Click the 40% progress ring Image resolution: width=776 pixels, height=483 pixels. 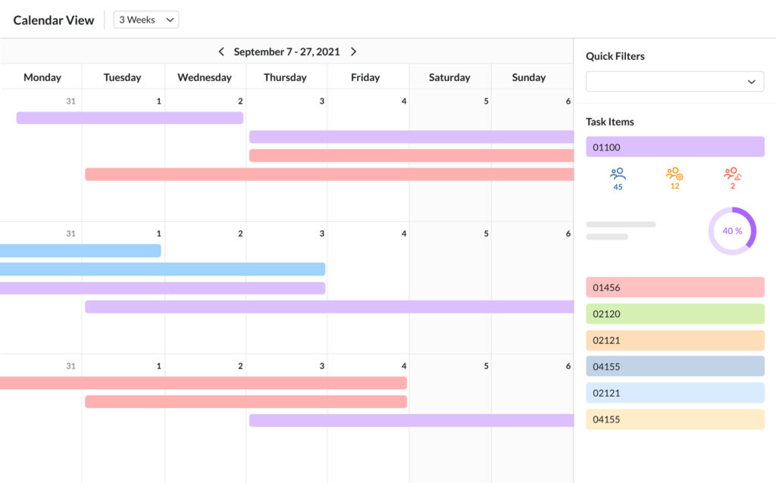click(731, 231)
